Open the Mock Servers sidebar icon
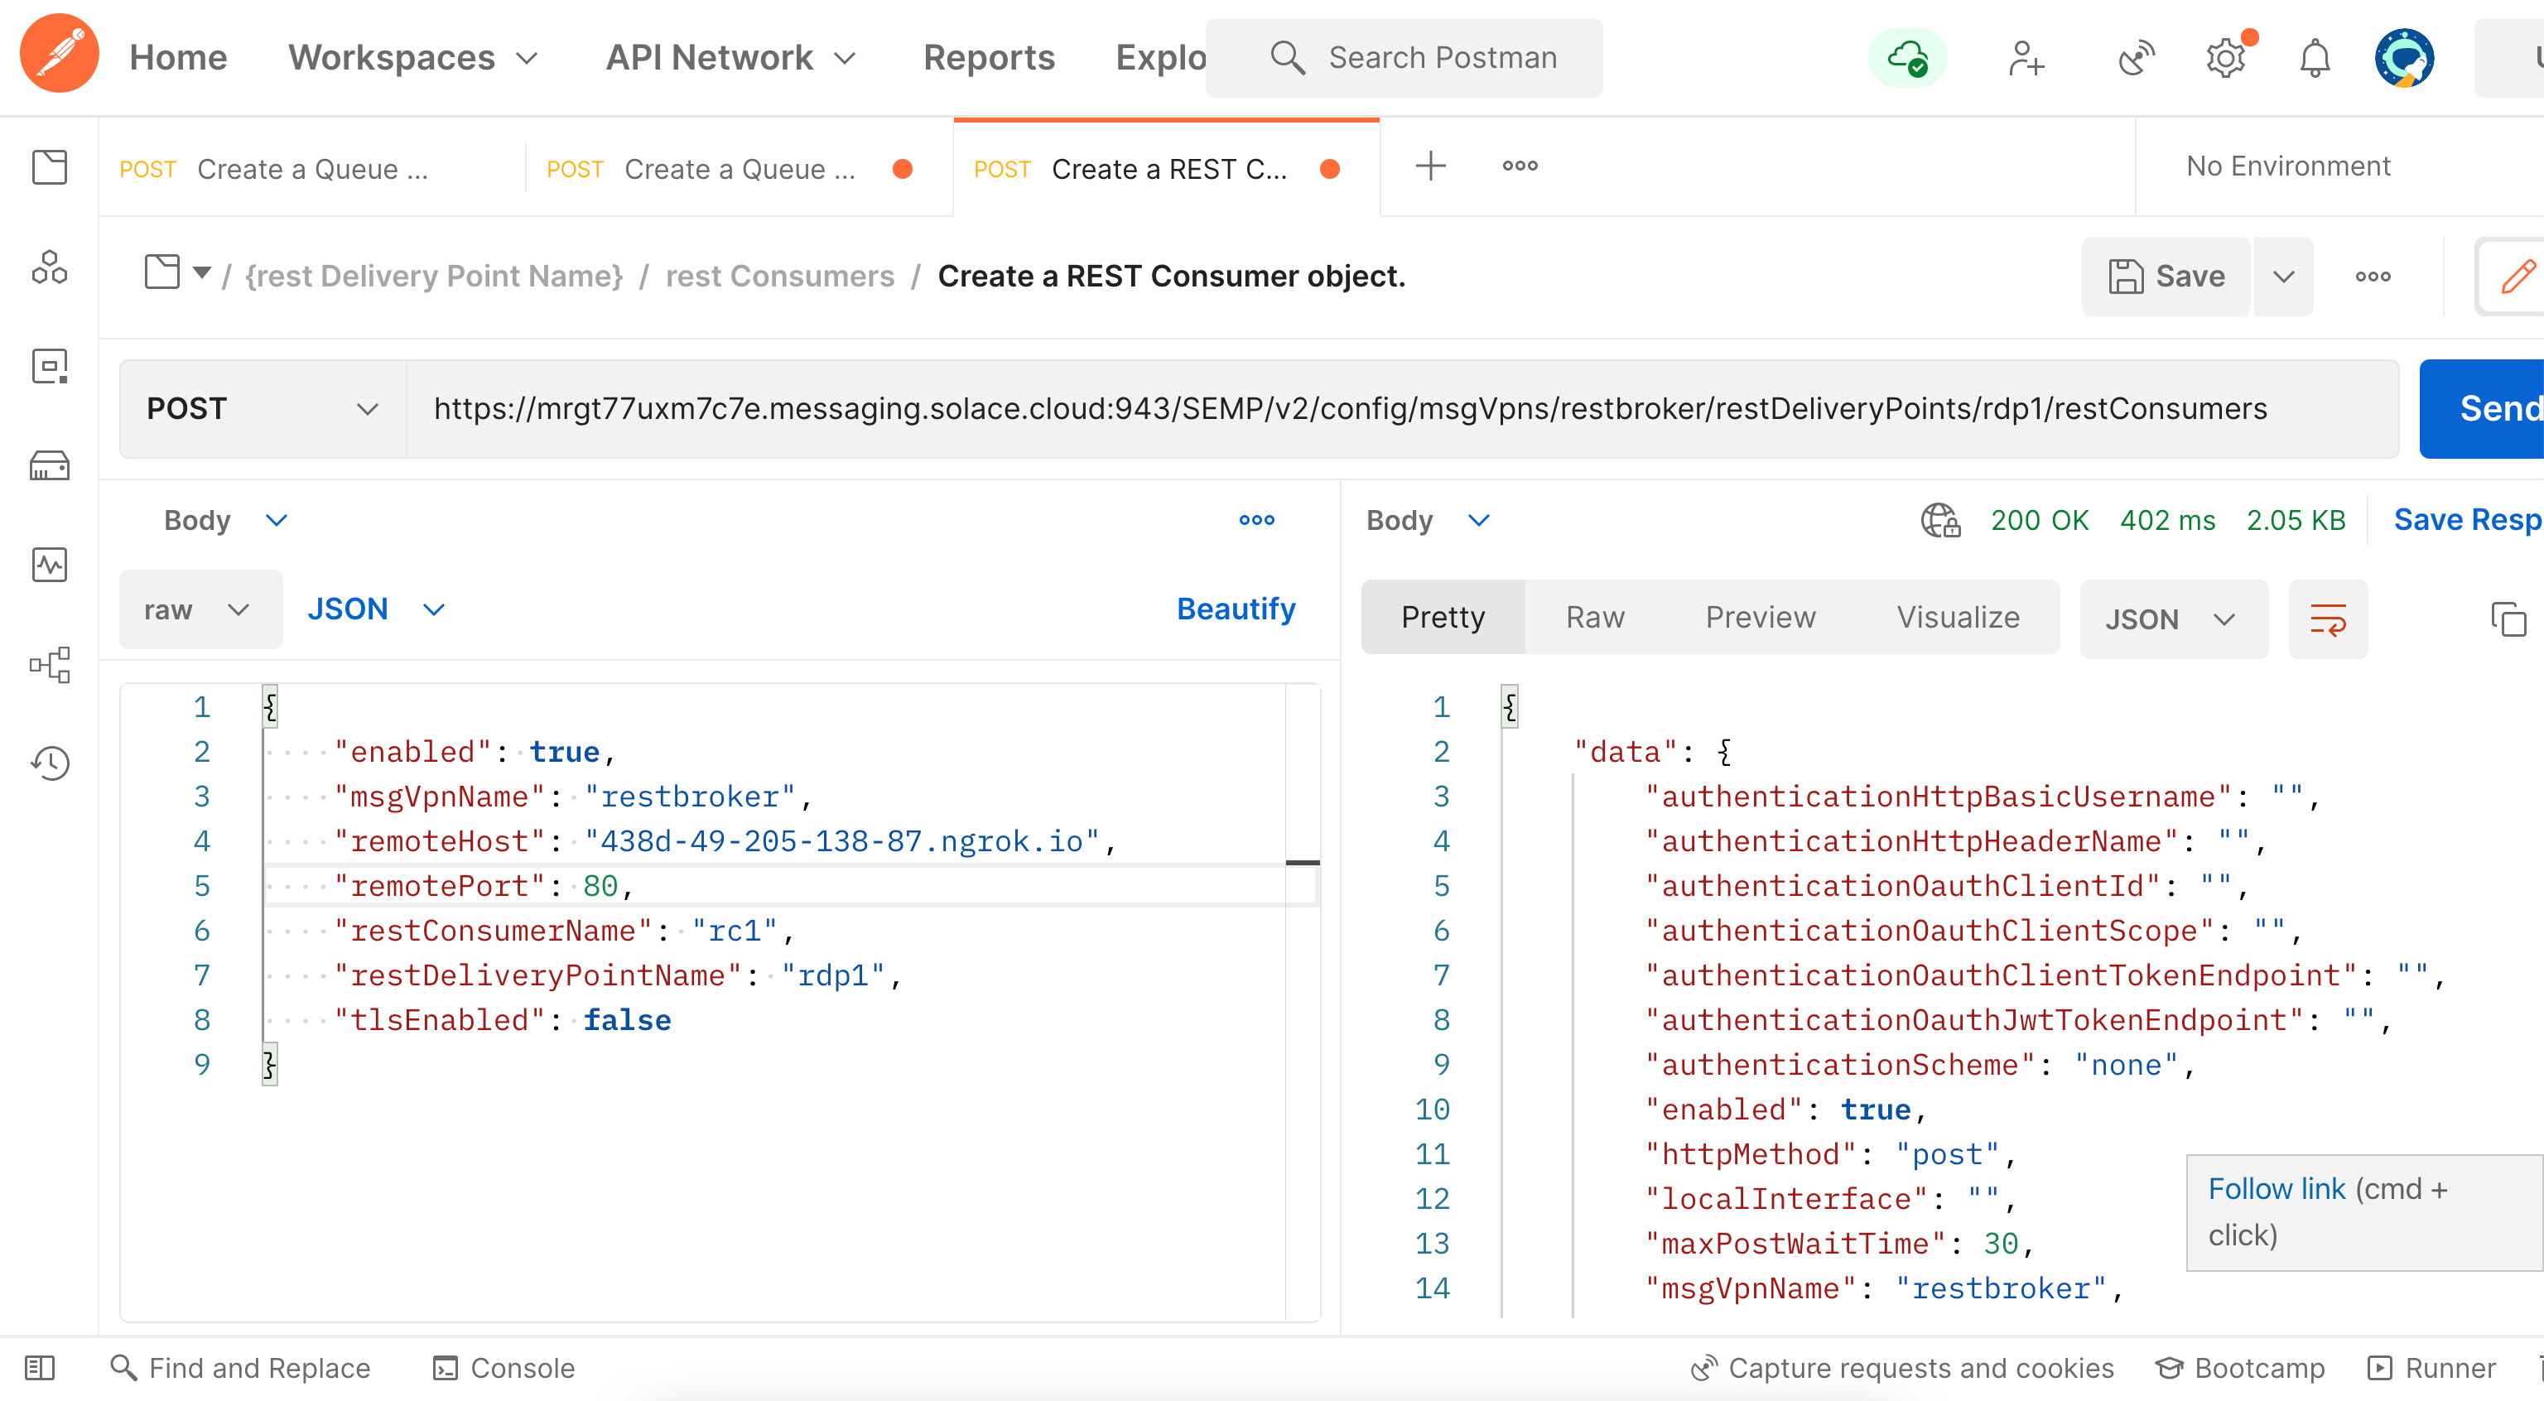 coord(50,465)
